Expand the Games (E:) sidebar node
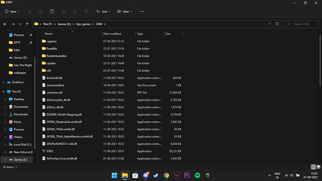This screenshot has width=322, height=181. click(x=5, y=160)
